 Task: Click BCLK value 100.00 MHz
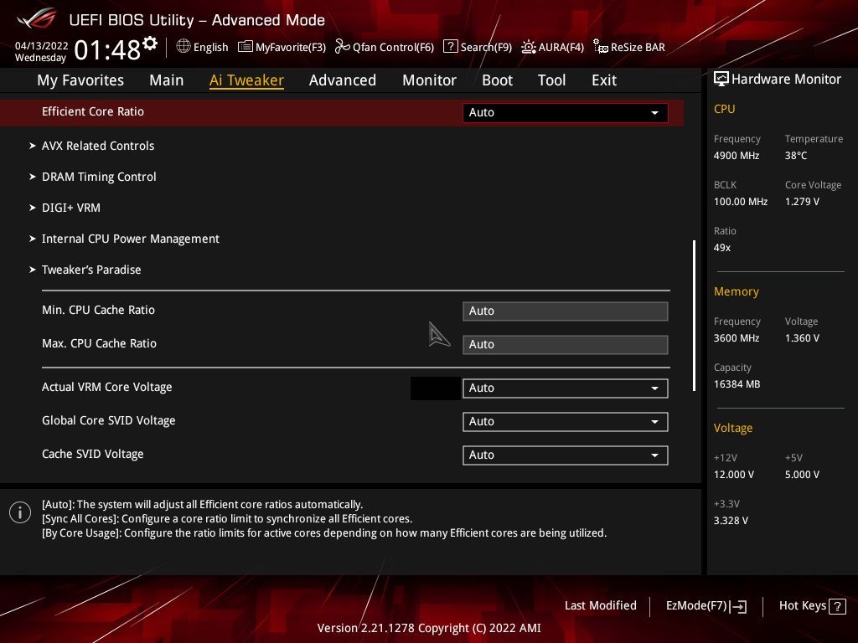pos(741,202)
